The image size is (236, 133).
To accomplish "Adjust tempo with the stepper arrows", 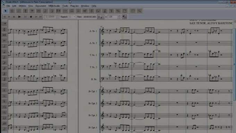I will tap(119, 17).
